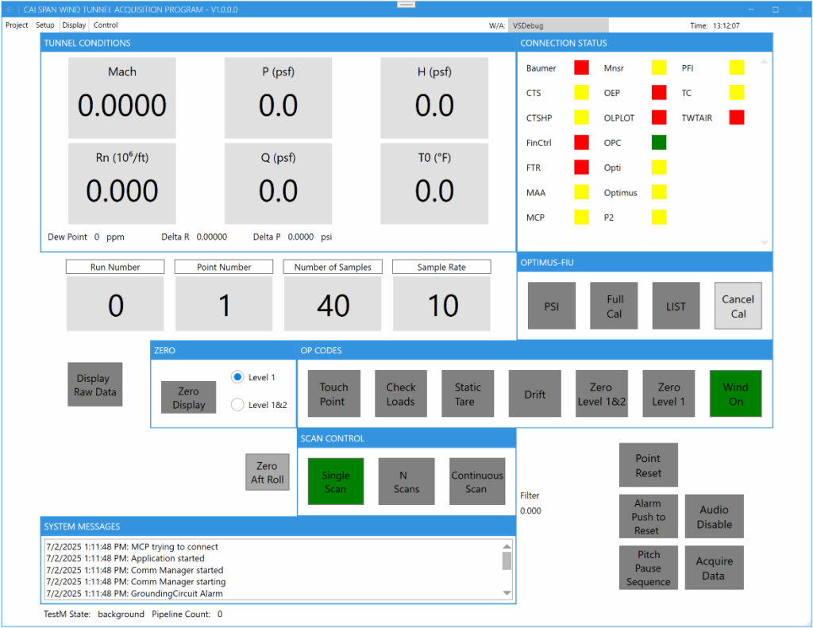The height and width of the screenshot is (628, 813).
Task: Click the red FinCtrl status indicator
Action: [582, 143]
